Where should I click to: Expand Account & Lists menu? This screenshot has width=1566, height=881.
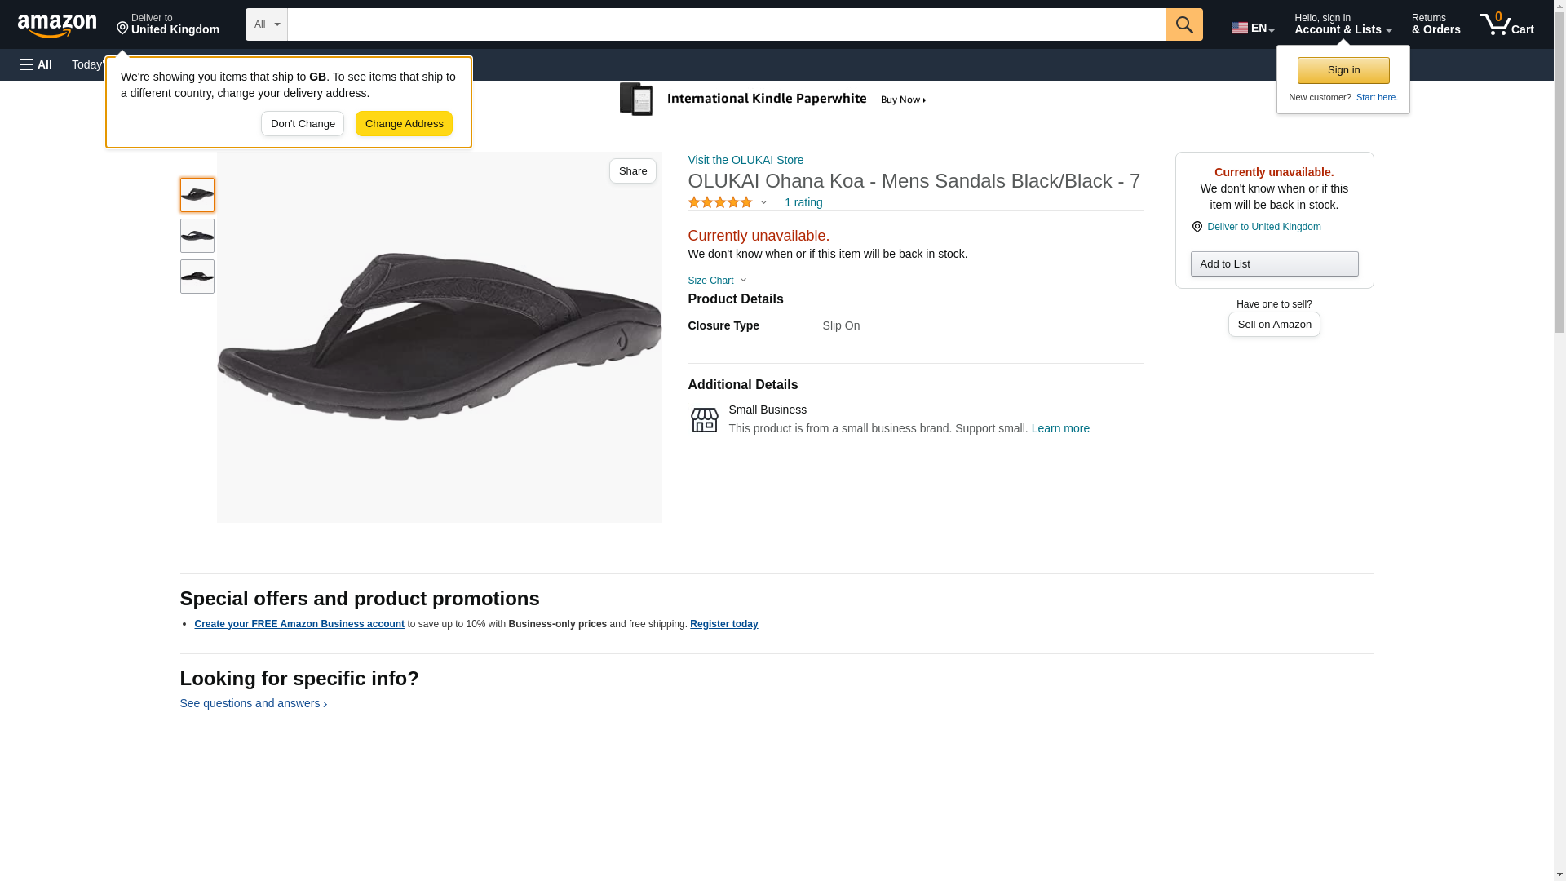[x=1343, y=24]
